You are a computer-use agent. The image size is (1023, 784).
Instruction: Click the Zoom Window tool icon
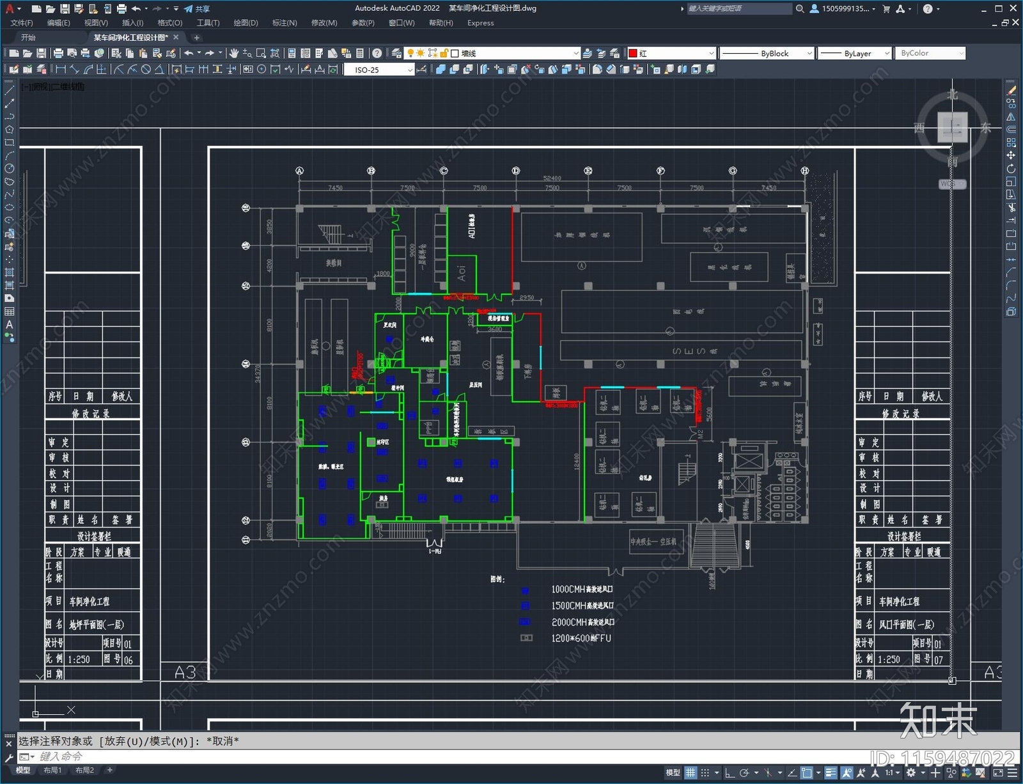262,53
